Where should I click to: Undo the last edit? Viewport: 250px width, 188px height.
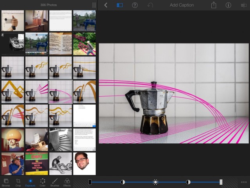point(150,5)
